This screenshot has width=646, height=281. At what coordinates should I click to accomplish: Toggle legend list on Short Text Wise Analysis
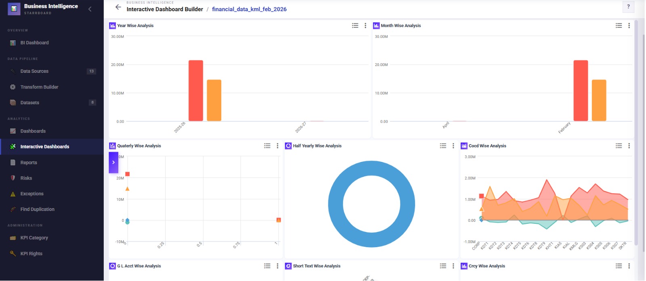click(x=443, y=266)
